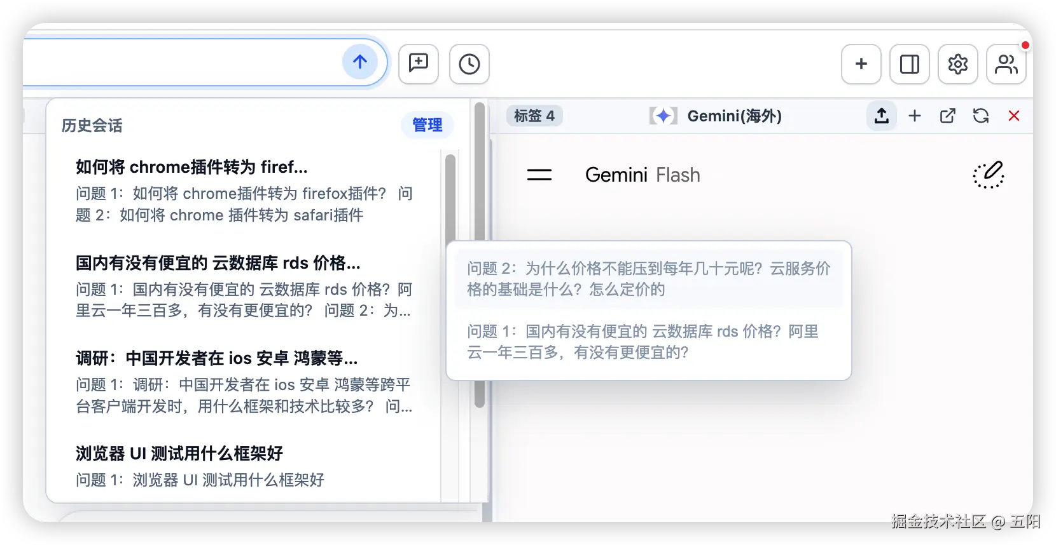This screenshot has height=545, width=1056.
Task: Select popup item 问题 1：国内有没有便宜的 云数据库 rds 价格
Action: tap(649, 342)
